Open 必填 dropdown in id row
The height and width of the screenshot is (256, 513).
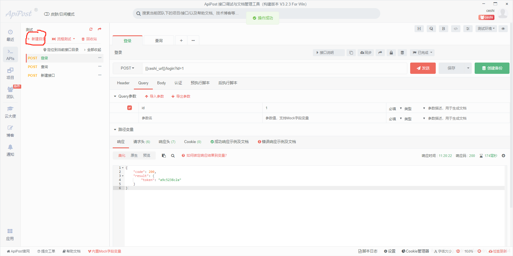(x=395, y=109)
